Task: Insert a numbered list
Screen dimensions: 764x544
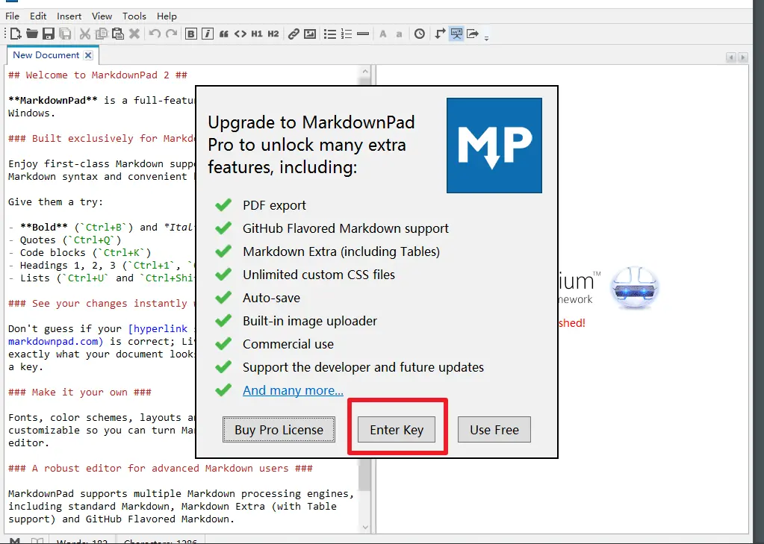Action: [347, 34]
